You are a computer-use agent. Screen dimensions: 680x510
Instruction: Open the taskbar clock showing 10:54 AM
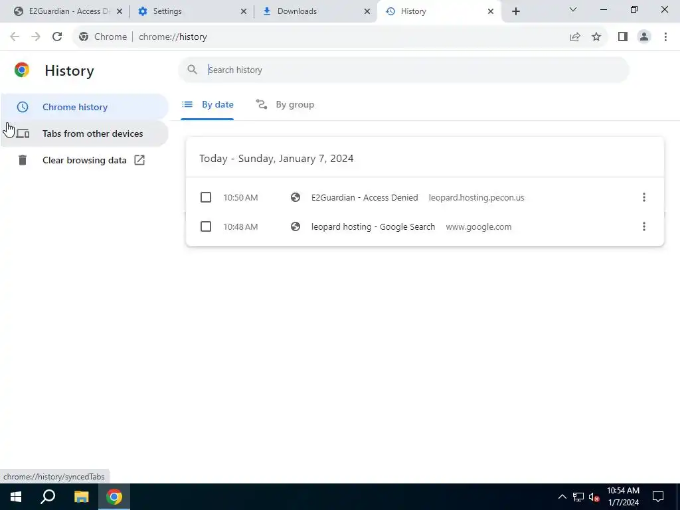click(623, 497)
